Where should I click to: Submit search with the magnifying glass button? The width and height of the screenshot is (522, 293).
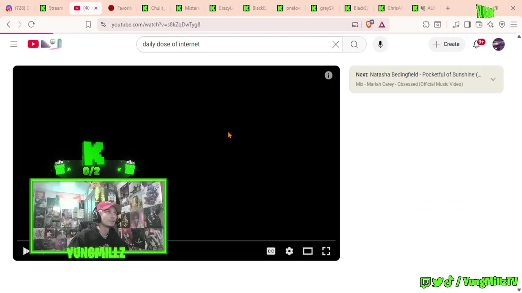(x=354, y=44)
